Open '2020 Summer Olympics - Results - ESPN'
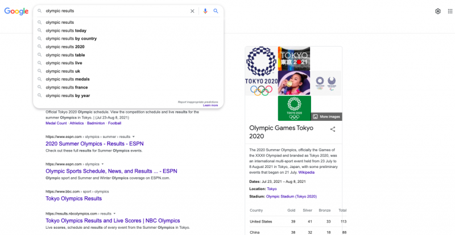This screenshot has width=455, height=235. (x=94, y=144)
